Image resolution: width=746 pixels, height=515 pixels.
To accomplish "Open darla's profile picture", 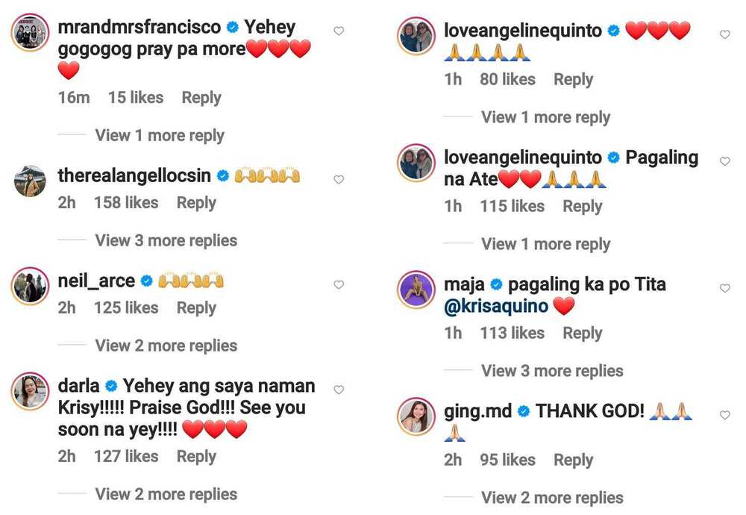I will [x=30, y=391].
